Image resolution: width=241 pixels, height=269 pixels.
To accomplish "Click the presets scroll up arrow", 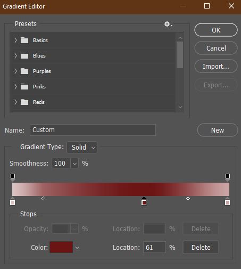I will coord(180,38).
